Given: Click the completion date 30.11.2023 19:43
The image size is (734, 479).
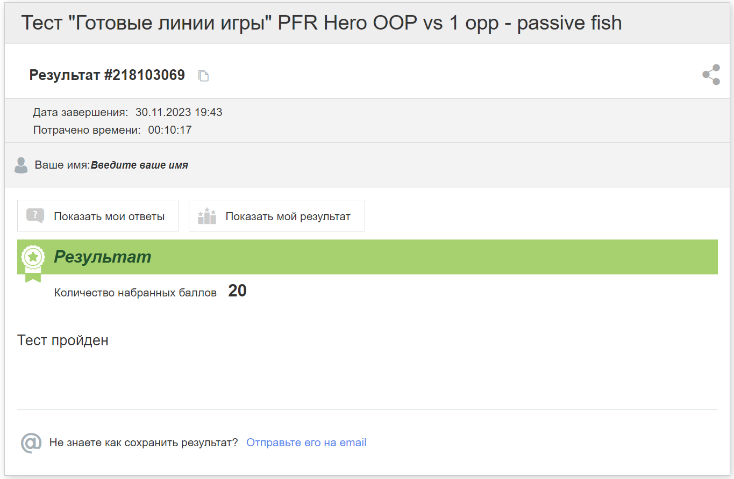Looking at the screenshot, I should pos(179,112).
